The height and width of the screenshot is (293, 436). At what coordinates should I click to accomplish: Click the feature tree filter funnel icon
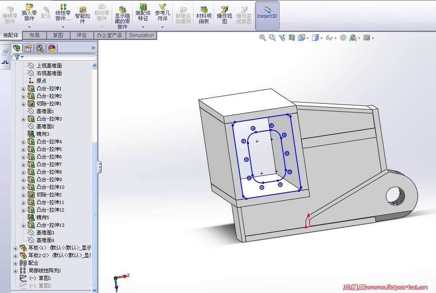(17, 57)
